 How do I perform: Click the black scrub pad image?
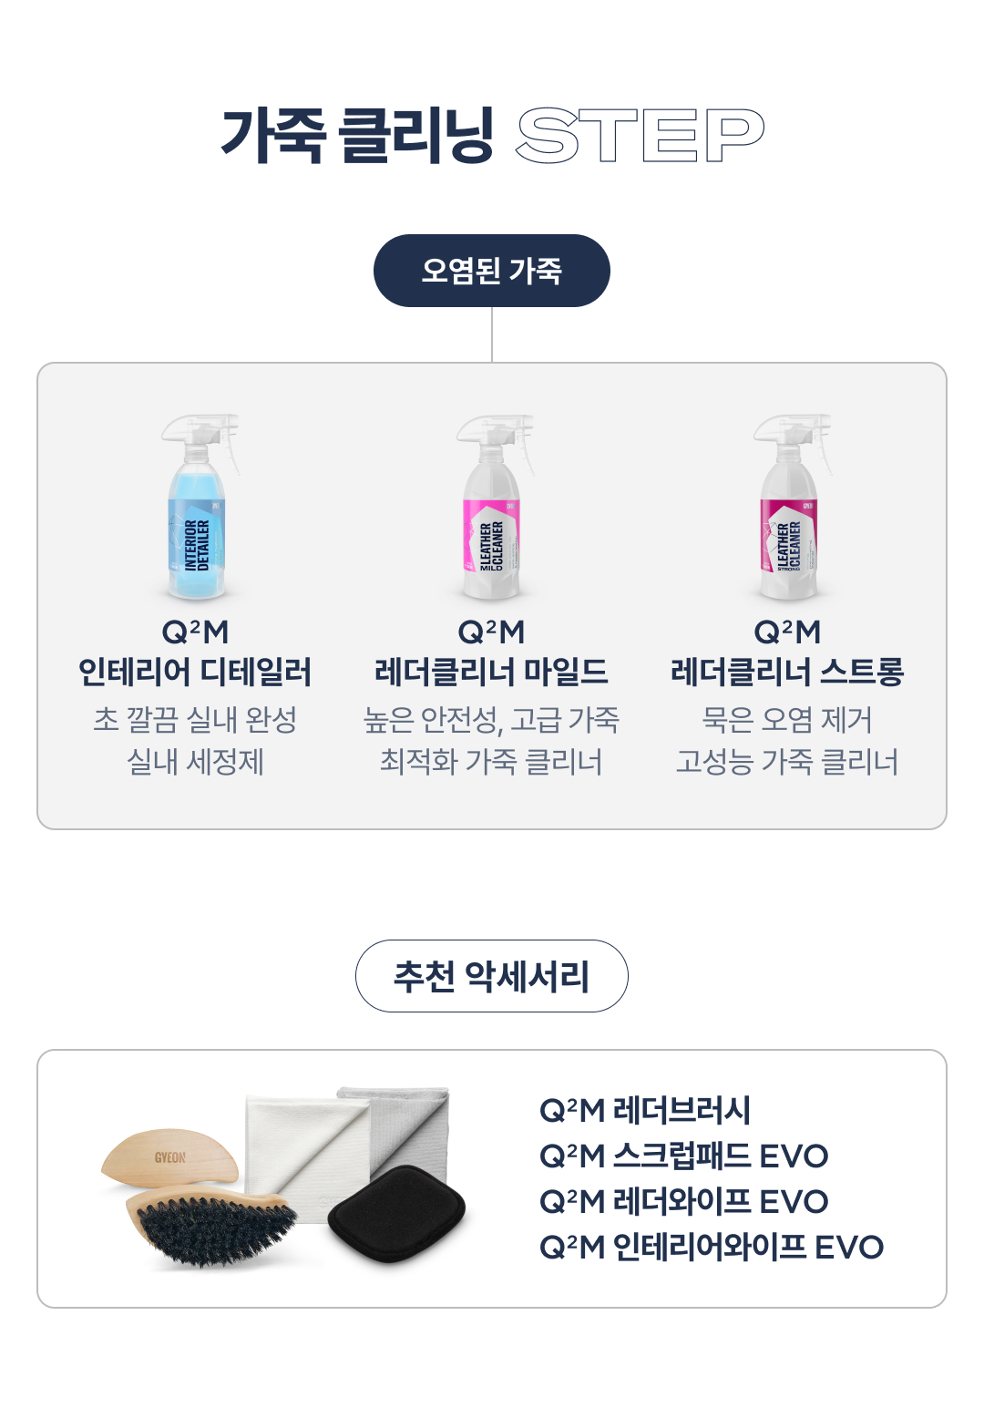396,1212
